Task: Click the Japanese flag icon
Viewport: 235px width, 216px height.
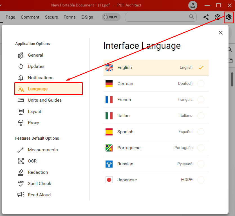Action: click(x=109, y=180)
